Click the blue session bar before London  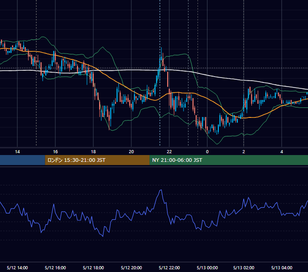pyautogui.click(x=23, y=160)
